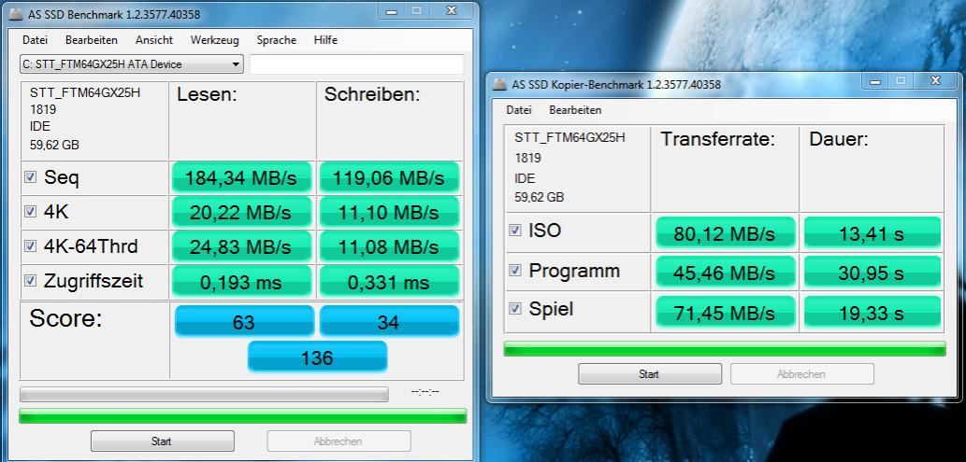Click Abbrechen in Kopier-Benchmark window
Image resolution: width=966 pixels, height=462 pixels.
pyautogui.click(x=801, y=374)
